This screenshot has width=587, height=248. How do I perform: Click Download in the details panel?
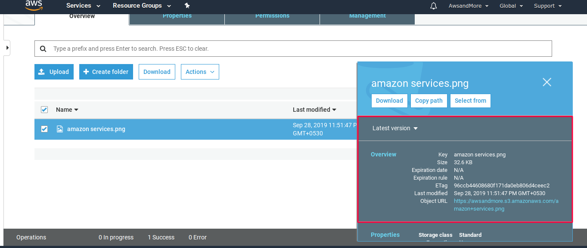click(x=389, y=101)
